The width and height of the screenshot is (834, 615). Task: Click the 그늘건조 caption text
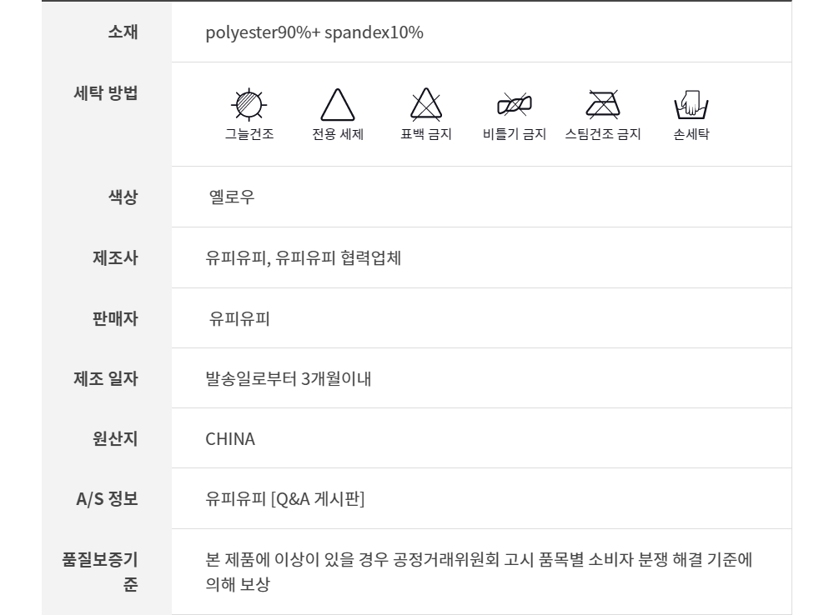pos(249,134)
